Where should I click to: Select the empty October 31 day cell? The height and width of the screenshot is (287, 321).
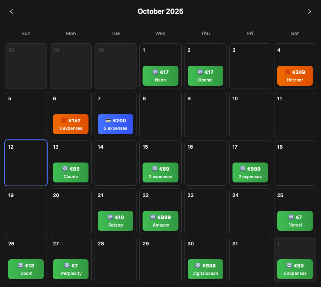tap(250, 260)
